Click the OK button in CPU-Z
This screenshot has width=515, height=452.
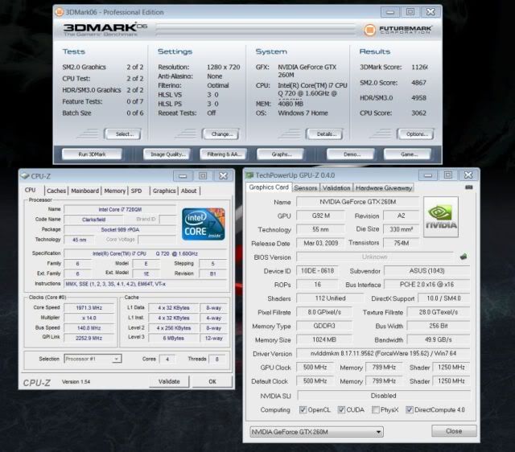212,381
